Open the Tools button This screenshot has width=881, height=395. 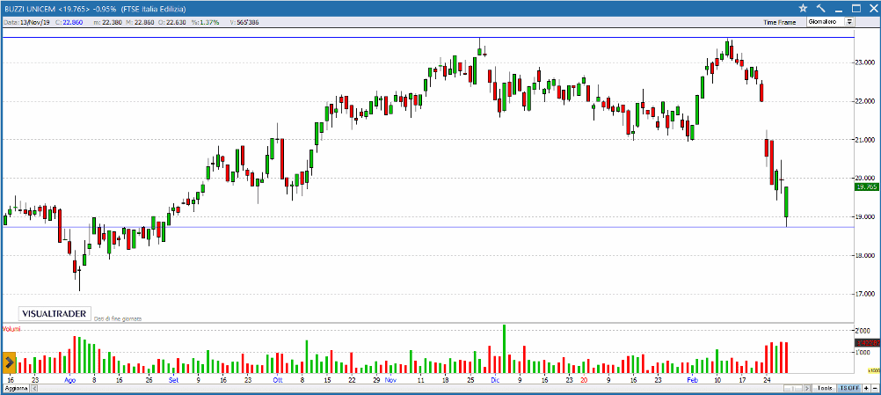click(x=824, y=388)
